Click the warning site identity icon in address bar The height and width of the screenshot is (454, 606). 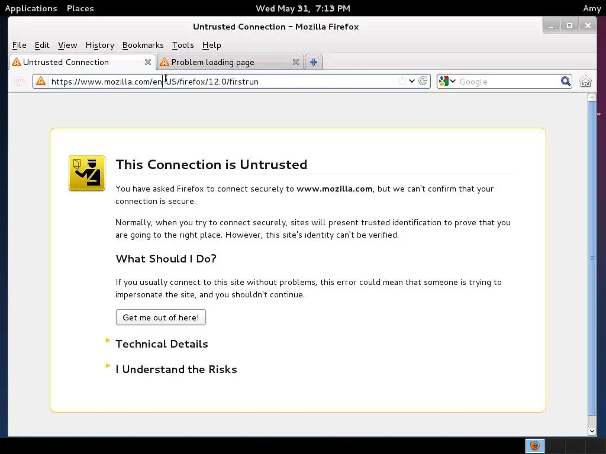coord(41,82)
